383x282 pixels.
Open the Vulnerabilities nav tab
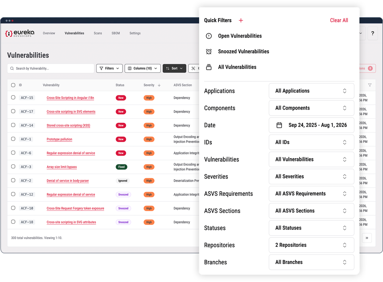tap(74, 33)
